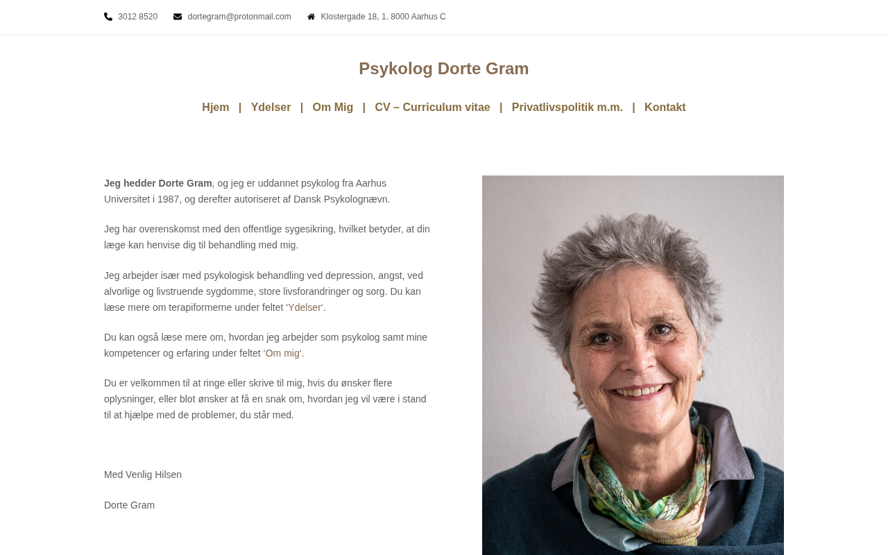The height and width of the screenshot is (555, 888).
Task: Click the bold 'Jeg hedder Dorte Gram' text
Action: pyautogui.click(x=158, y=183)
